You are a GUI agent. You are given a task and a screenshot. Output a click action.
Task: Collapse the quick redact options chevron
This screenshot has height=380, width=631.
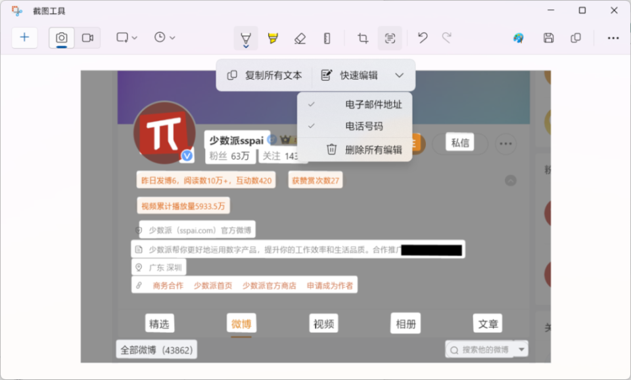[x=400, y=75]
